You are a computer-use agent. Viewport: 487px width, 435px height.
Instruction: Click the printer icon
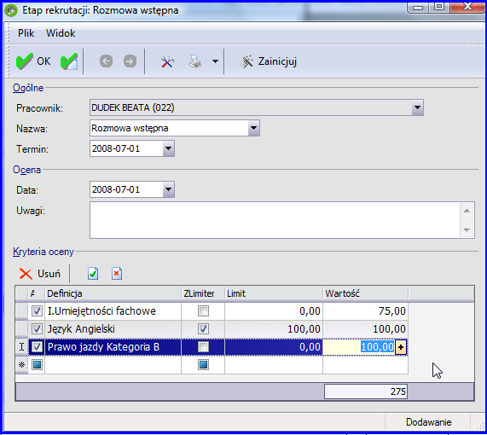coord(195,61)
